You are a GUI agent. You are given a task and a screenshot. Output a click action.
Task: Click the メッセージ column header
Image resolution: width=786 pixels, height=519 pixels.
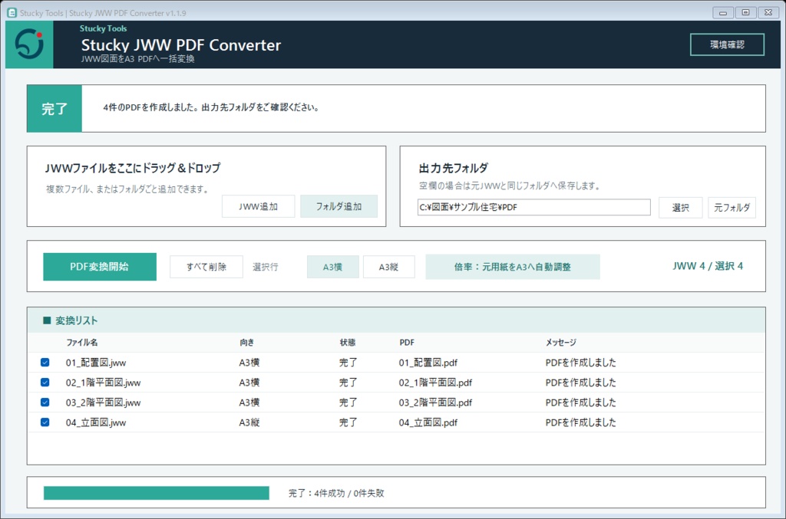tap(561, 343)
